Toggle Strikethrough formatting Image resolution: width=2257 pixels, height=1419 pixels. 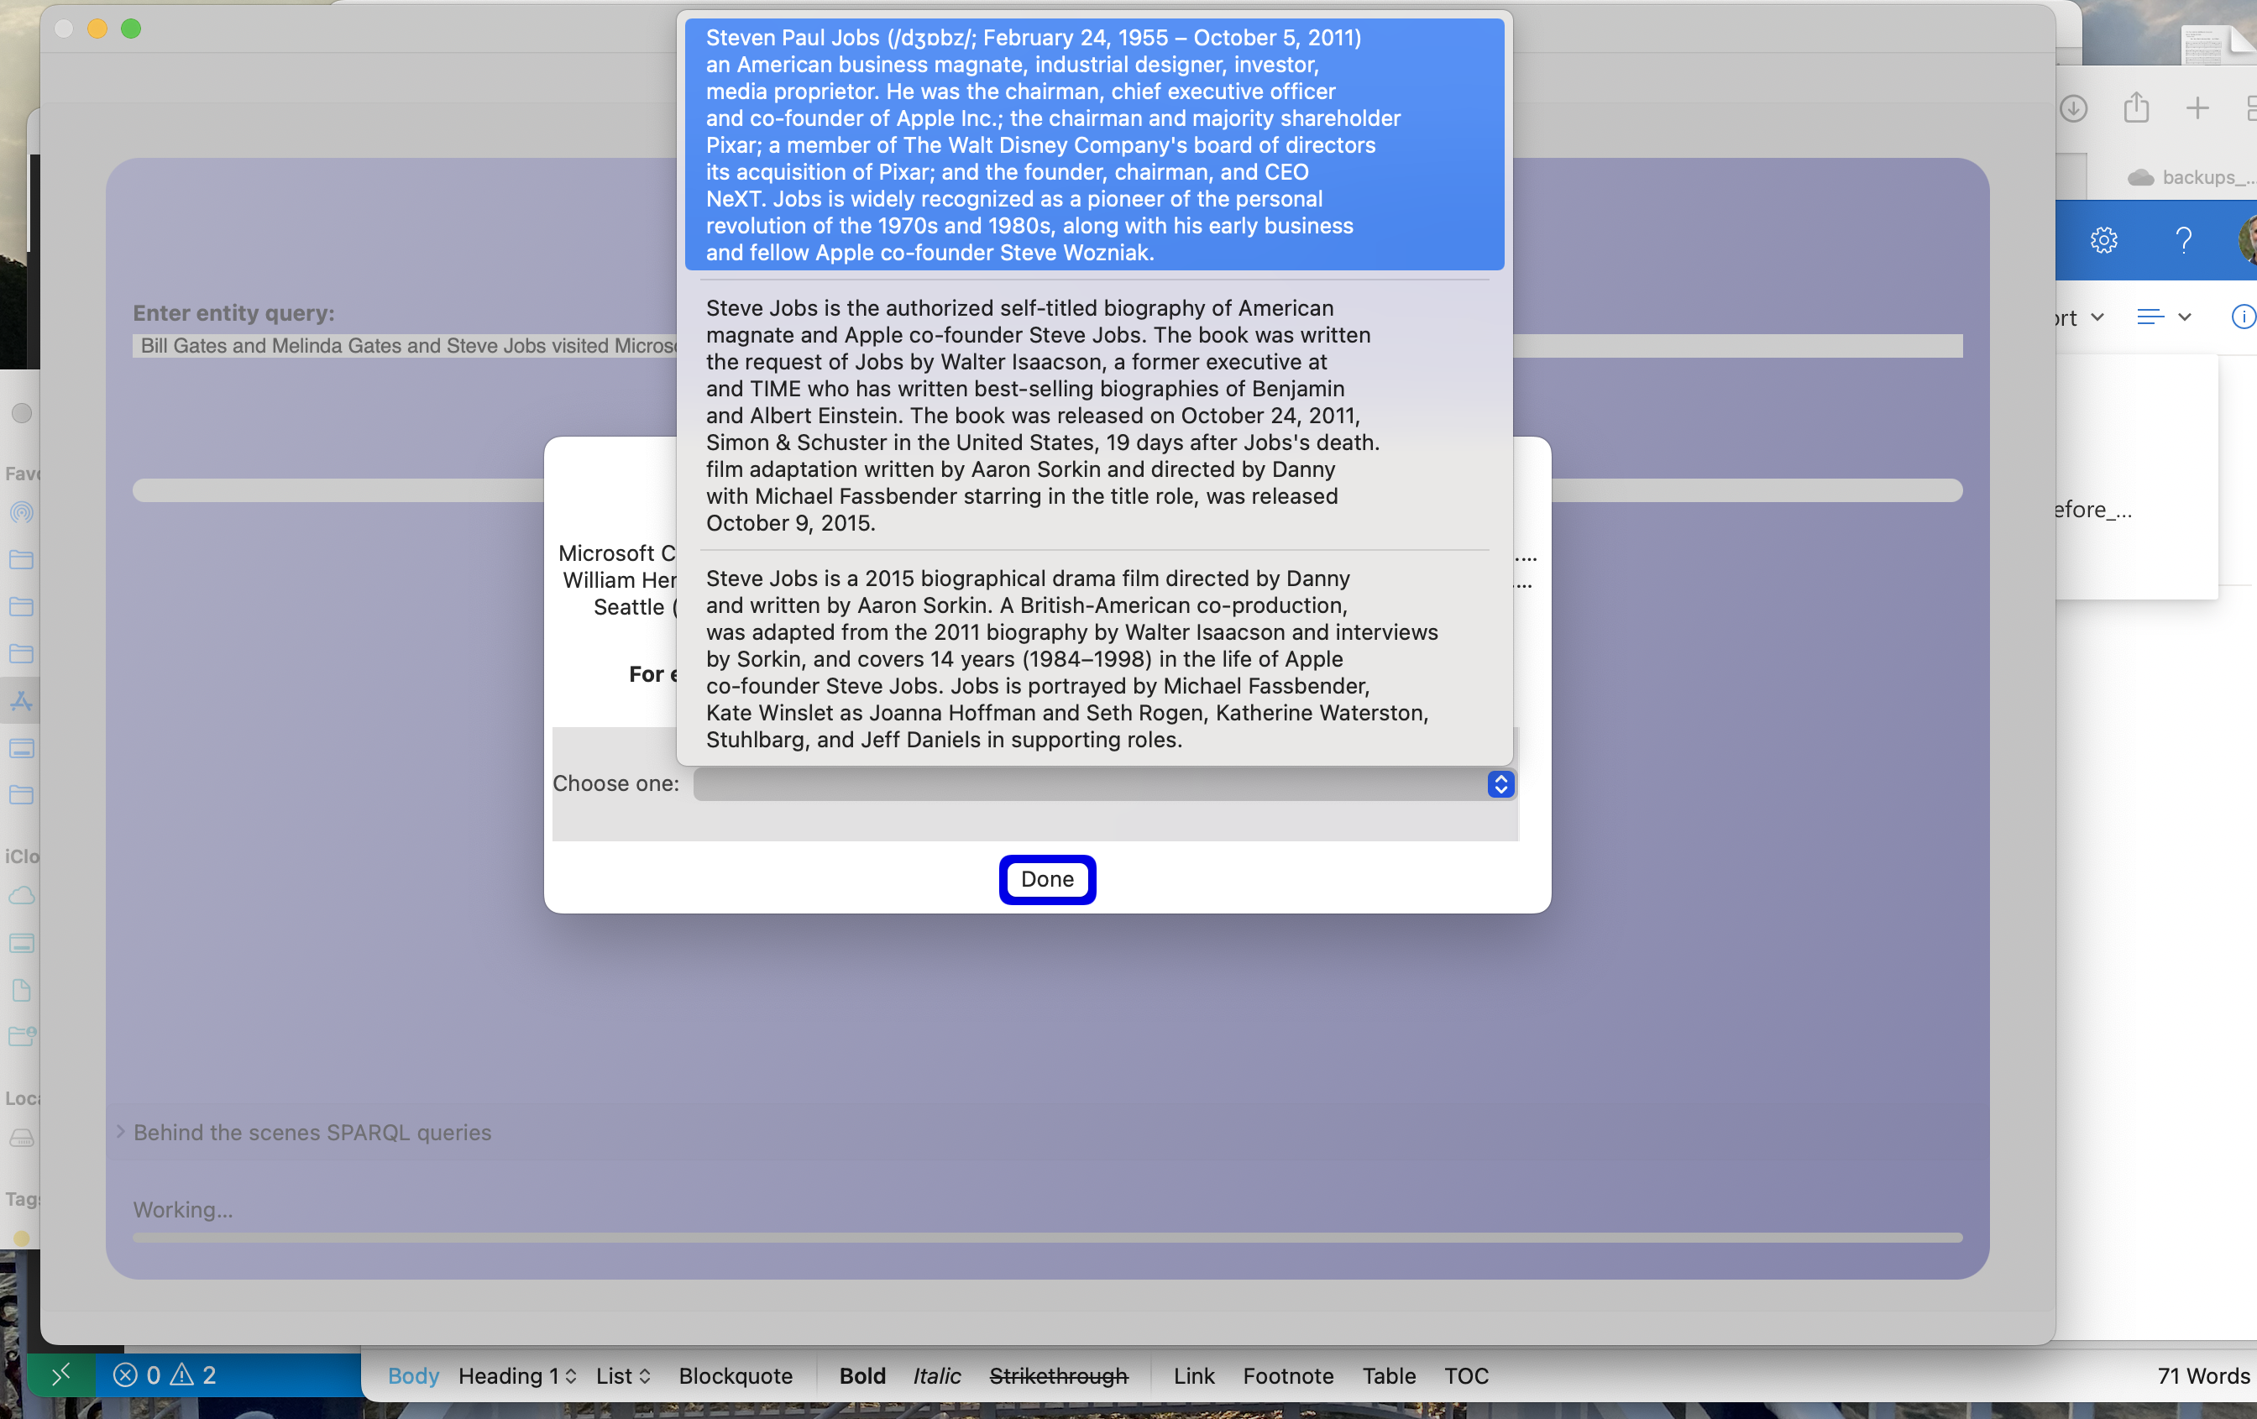(x=1058, y=1376)
